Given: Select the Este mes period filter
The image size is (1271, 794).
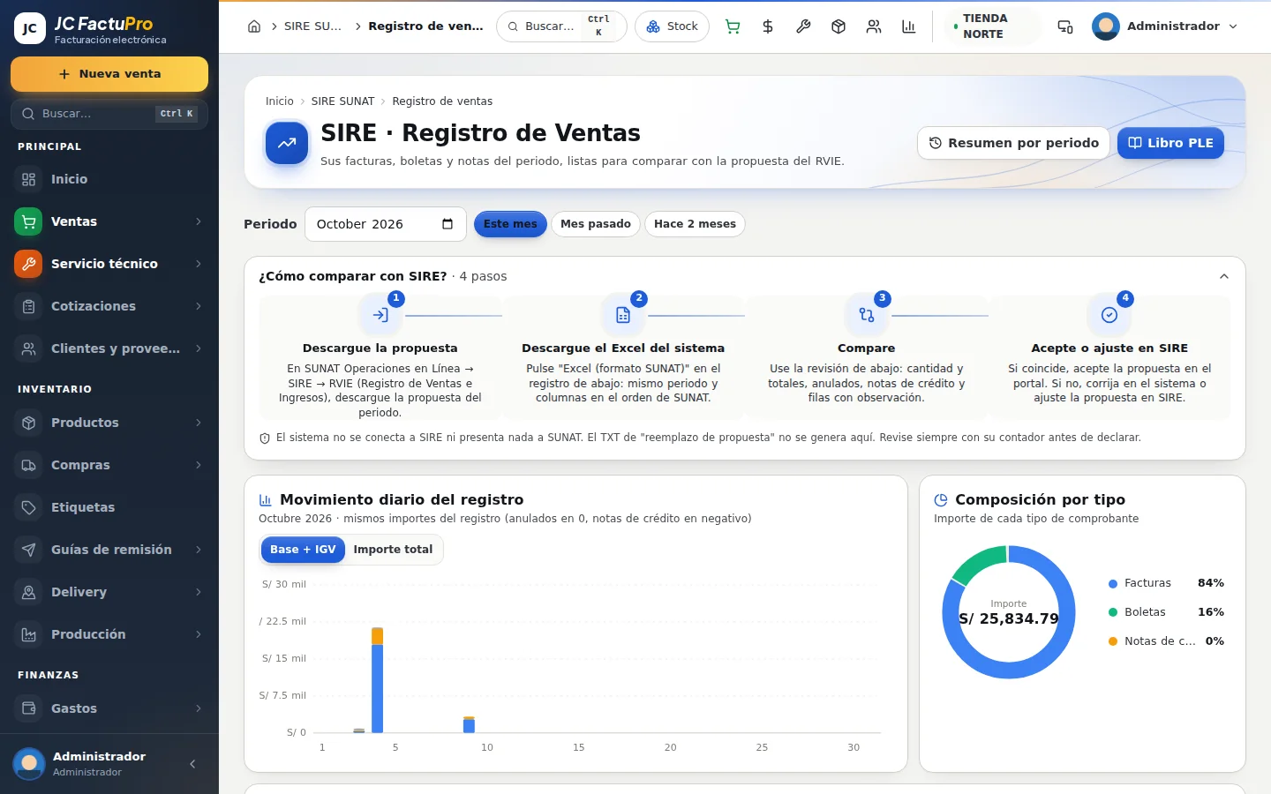Looking at the screenshot, I should [x=510, y=224].
